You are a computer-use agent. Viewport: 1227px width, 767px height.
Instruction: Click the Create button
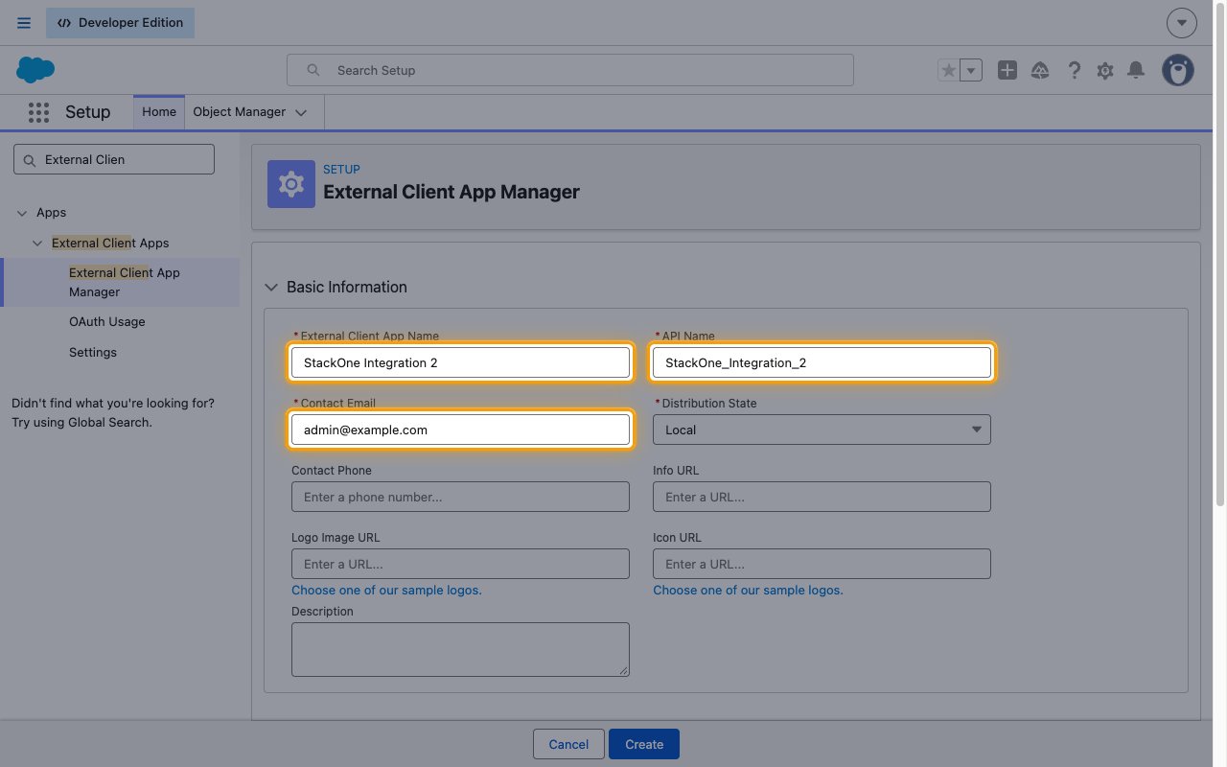coord(644,745)
